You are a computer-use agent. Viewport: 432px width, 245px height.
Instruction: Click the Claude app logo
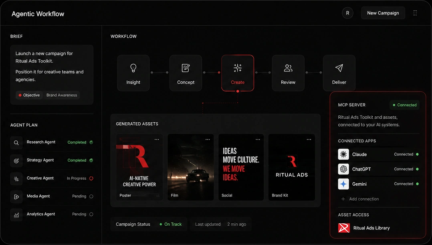pyautogui.click(x=343, y=154)
